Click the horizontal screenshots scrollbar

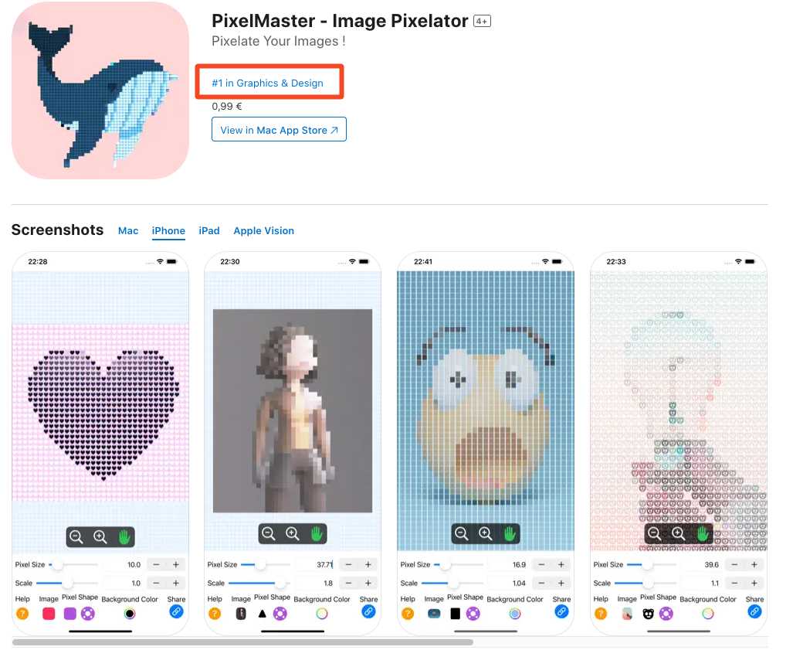(x=242, y=642)
